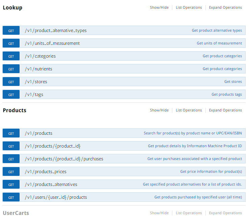Click the 'Get stores' description link

coord(233,82)
